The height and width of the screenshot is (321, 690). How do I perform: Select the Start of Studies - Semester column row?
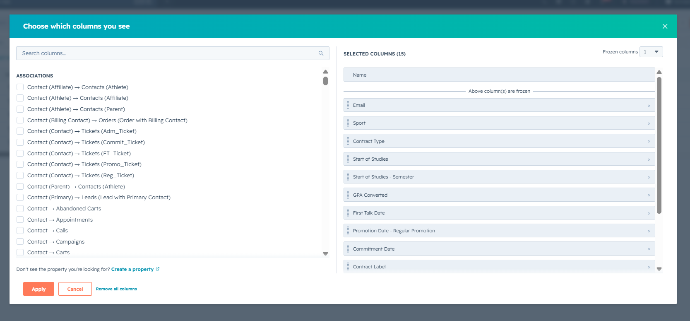point(499,177)
